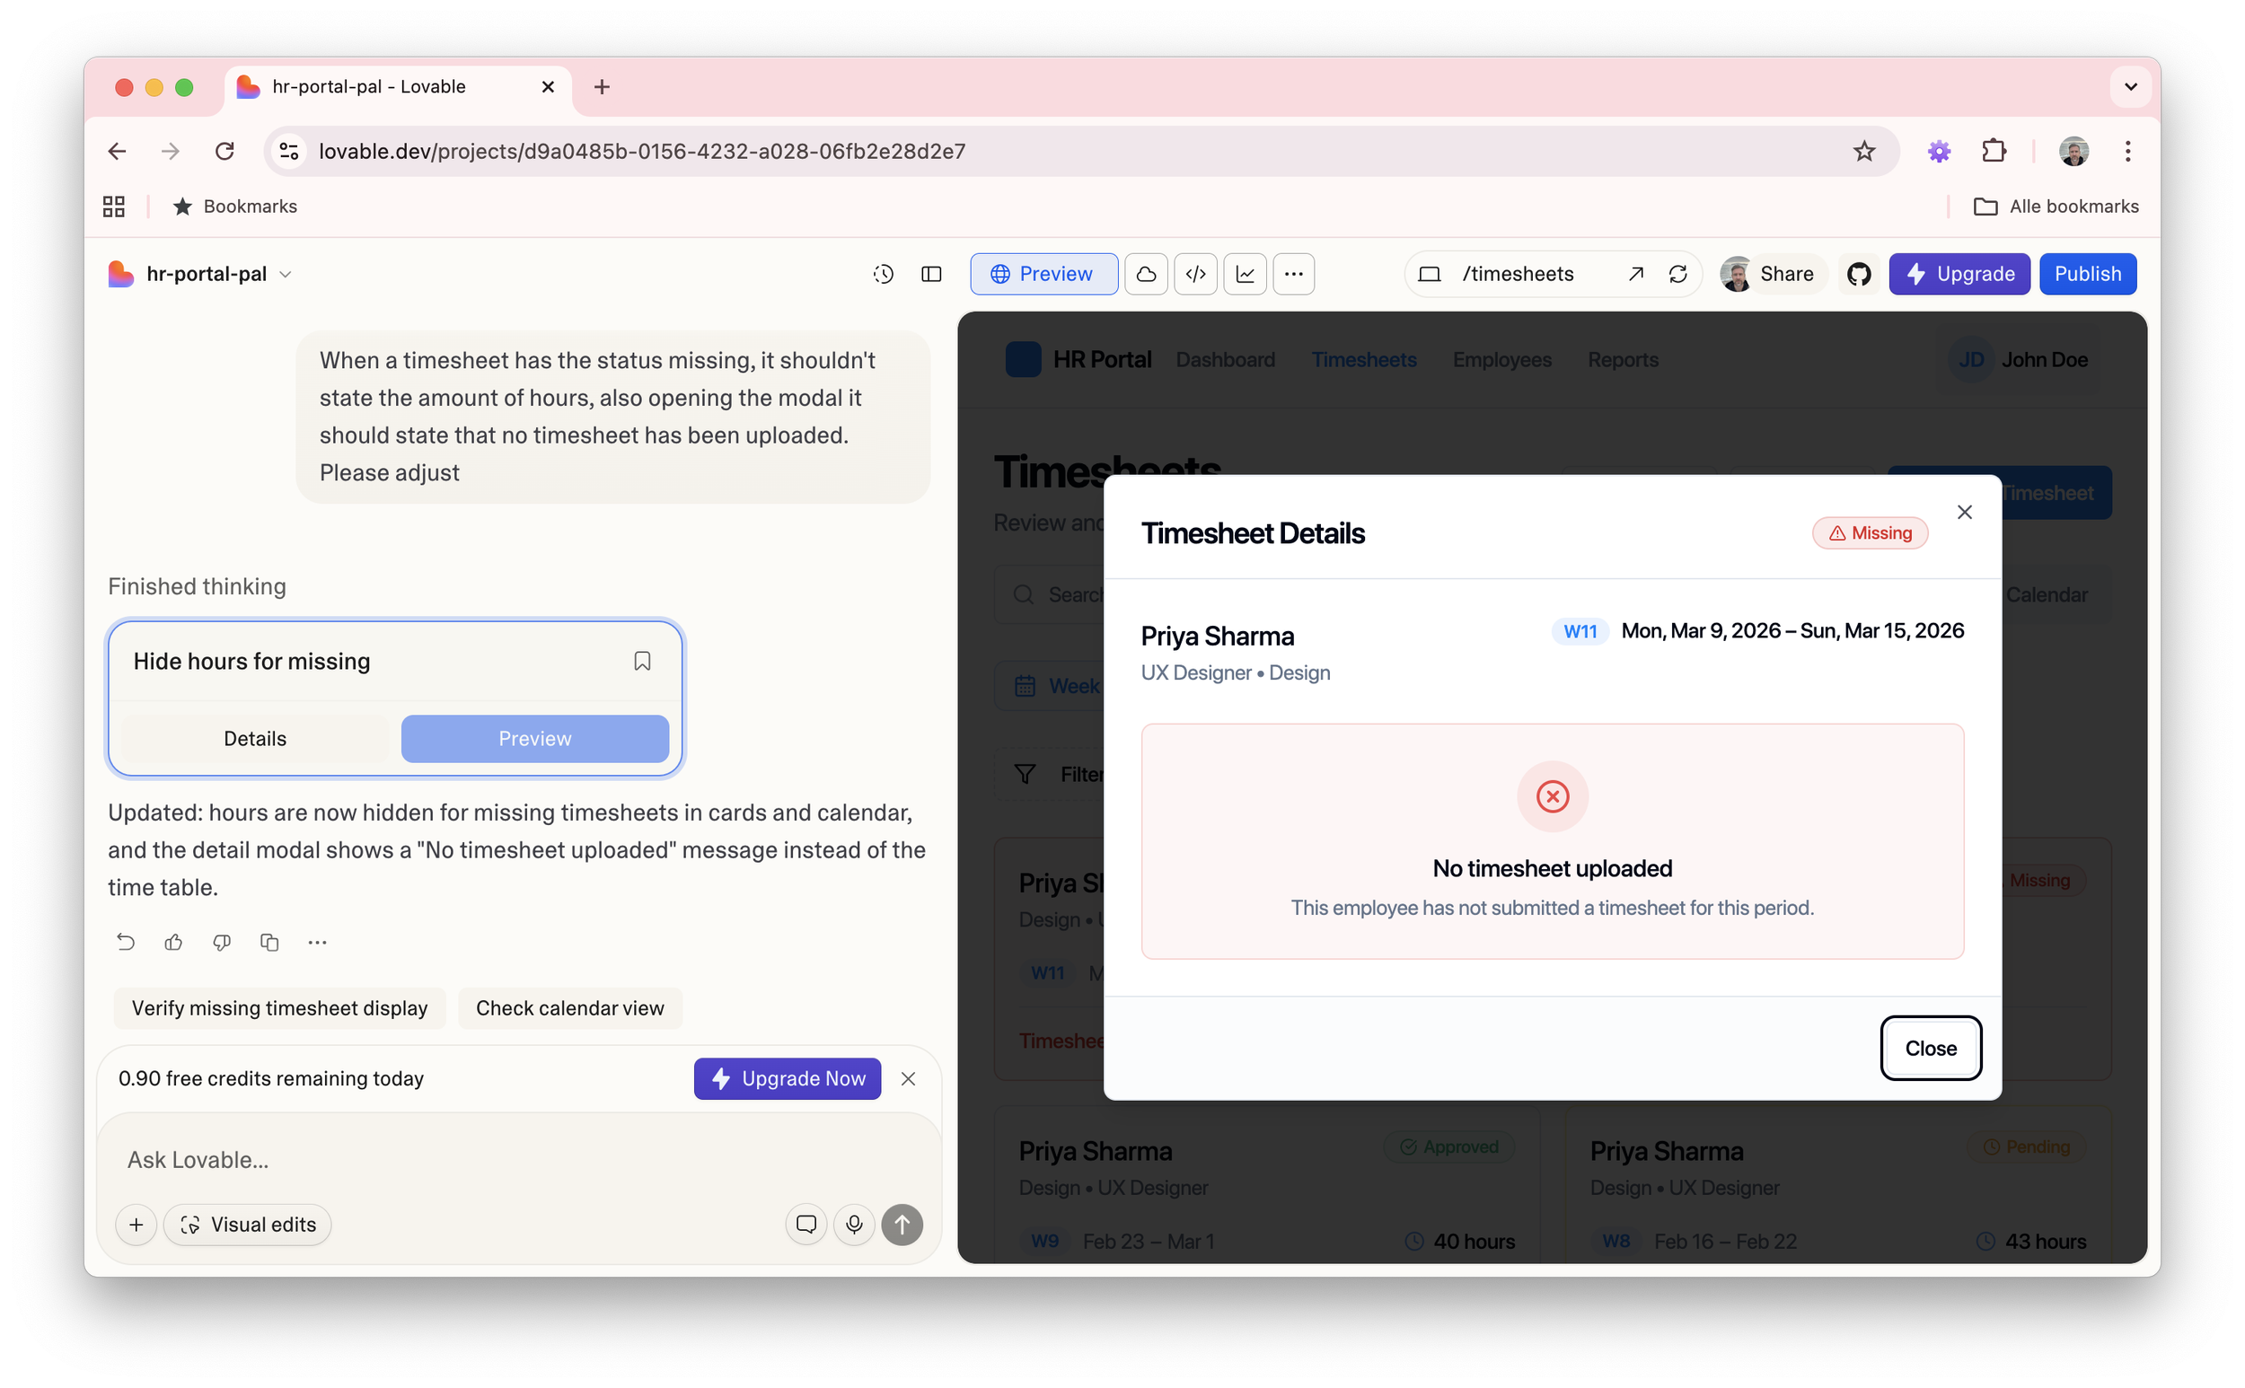Open the Cloud view icon

point(1145,274)
